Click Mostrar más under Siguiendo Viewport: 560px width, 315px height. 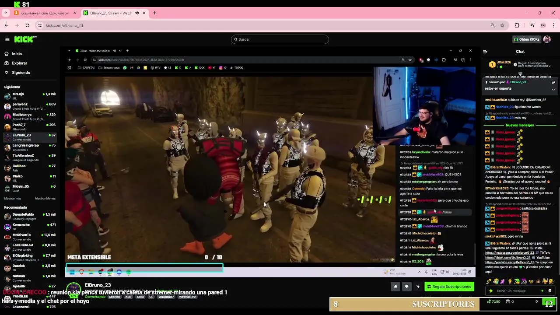click(x=13, y=199)
